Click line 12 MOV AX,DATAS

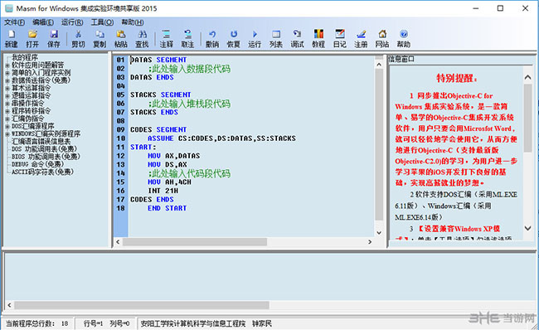[173, 156]
